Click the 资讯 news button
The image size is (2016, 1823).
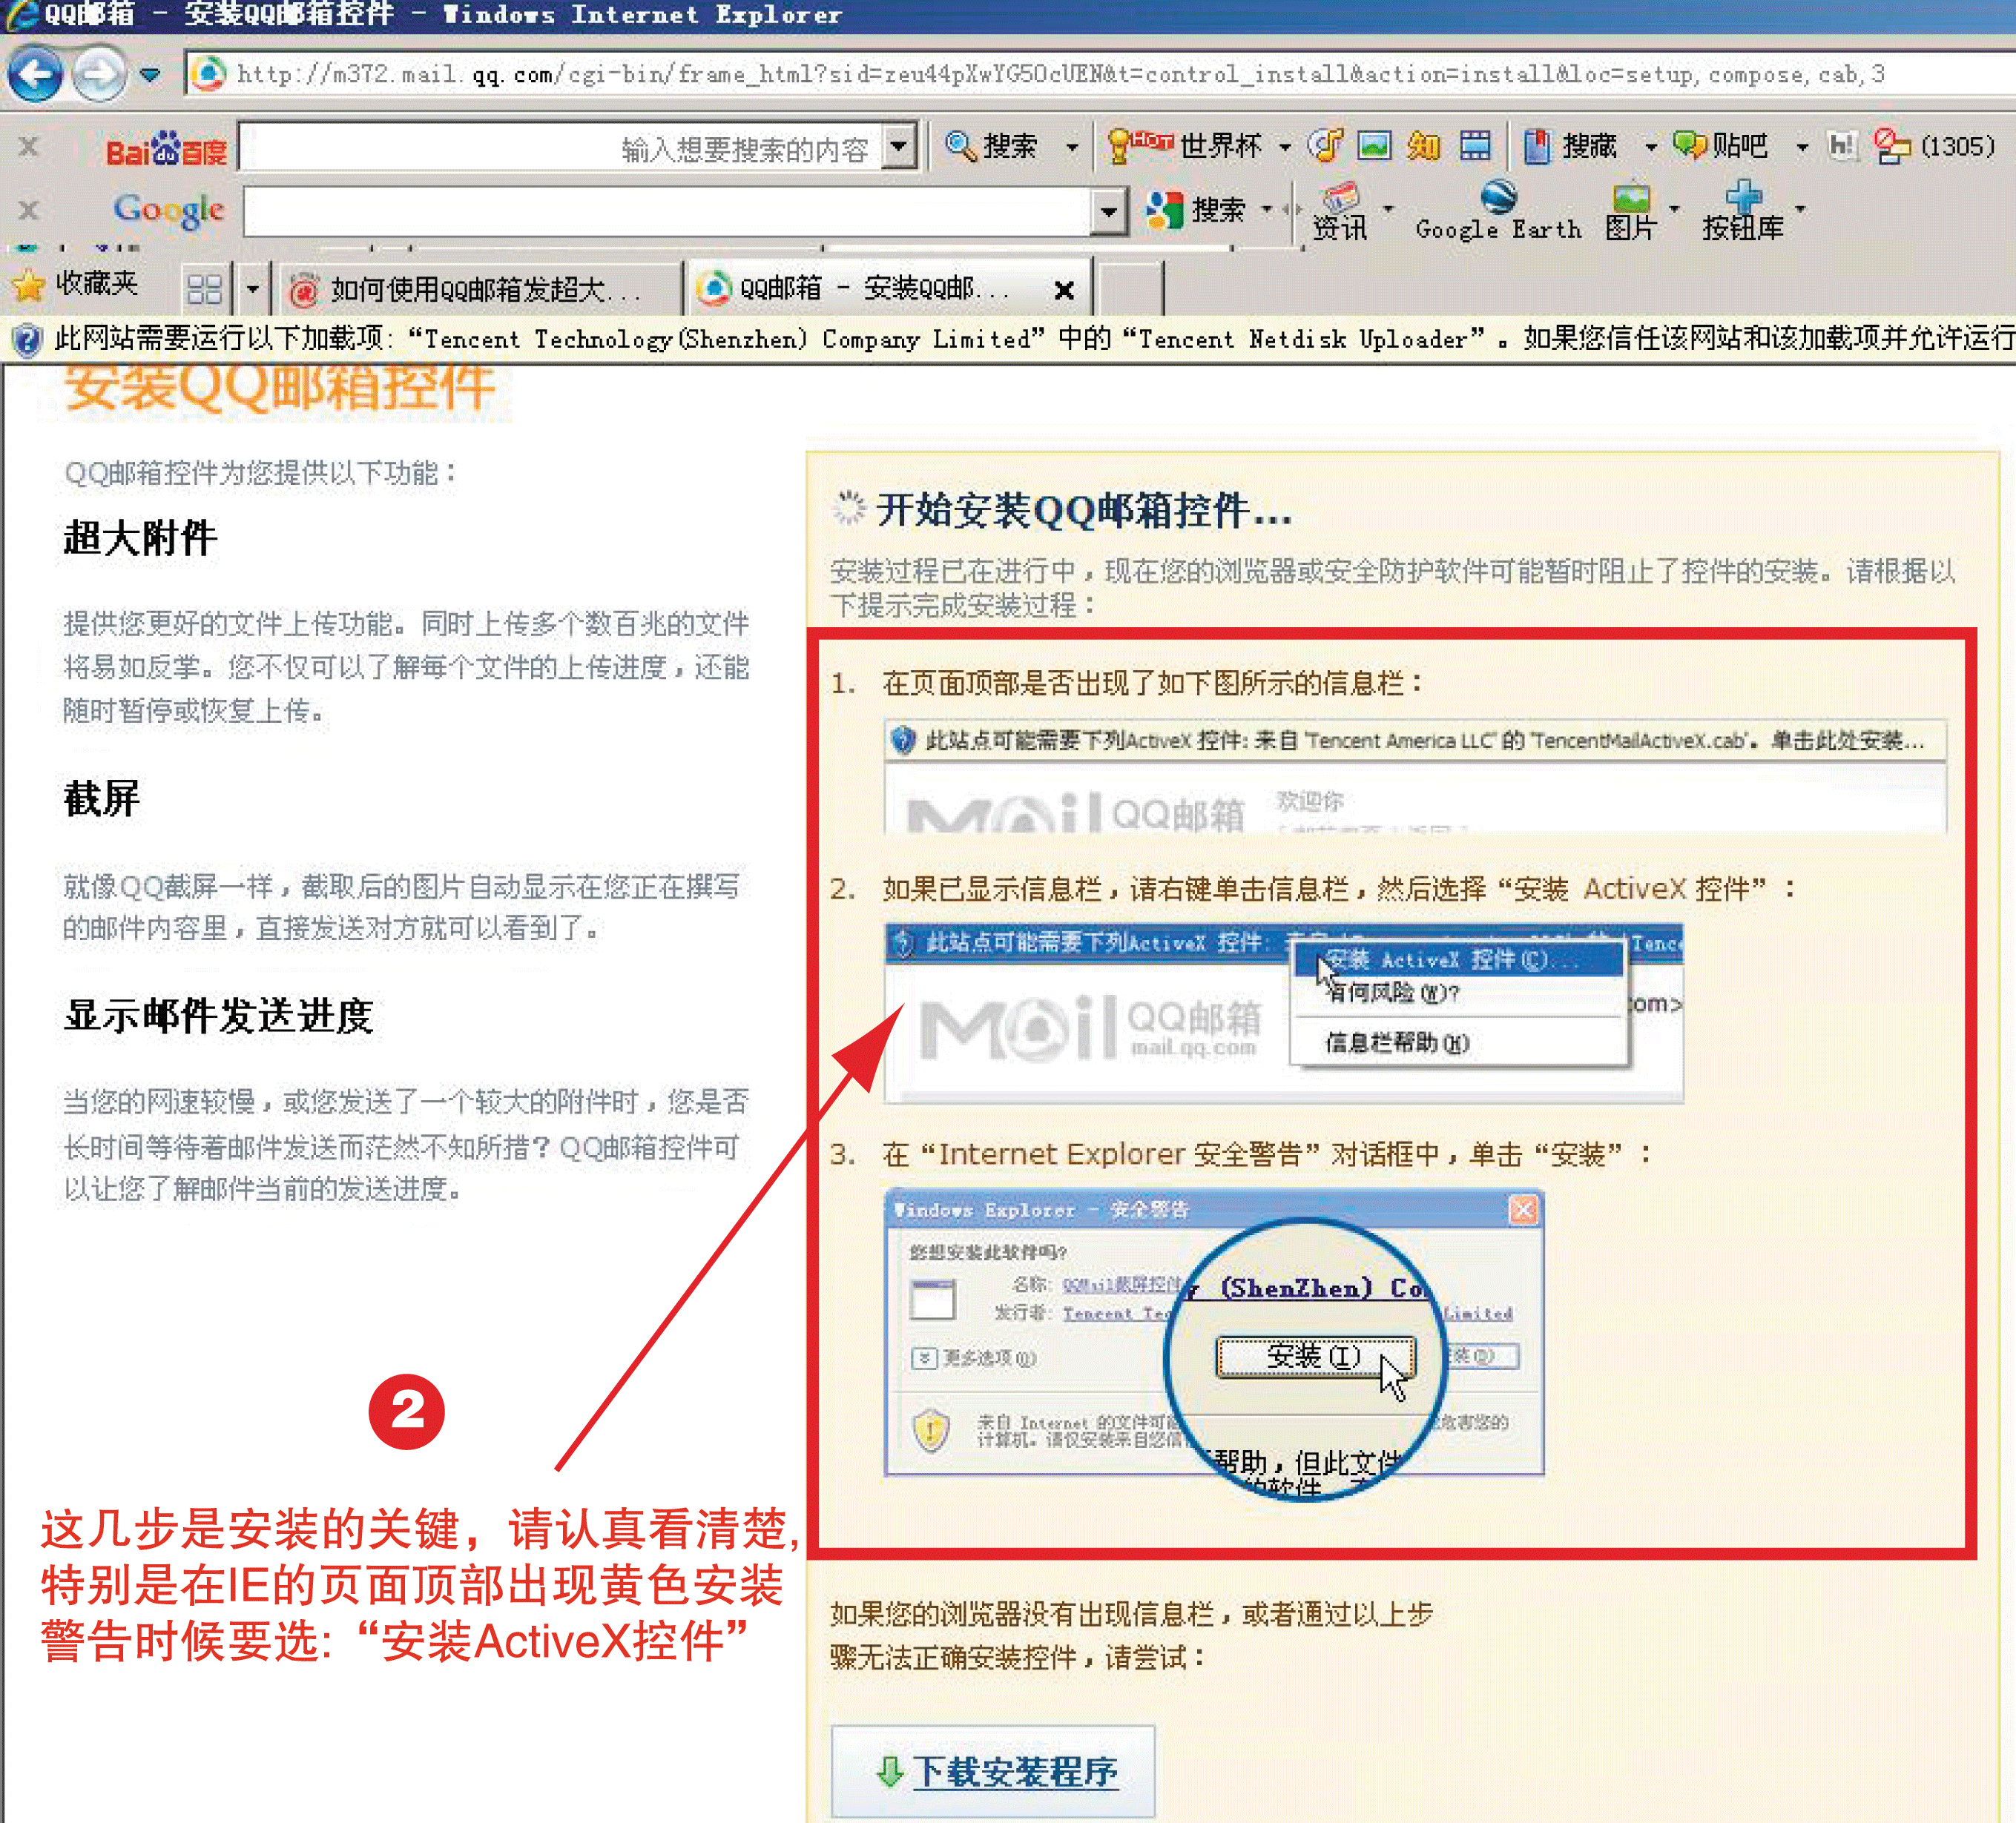point(1340,212)
